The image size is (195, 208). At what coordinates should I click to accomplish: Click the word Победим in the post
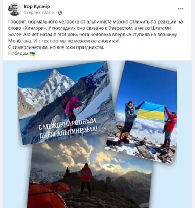[19, 54]
